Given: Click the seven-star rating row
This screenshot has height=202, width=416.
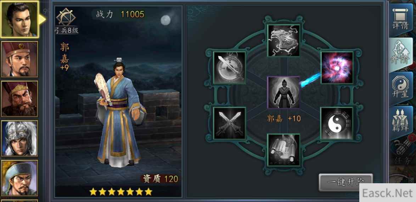Looking at the screenshot, I should coord(121,192).
